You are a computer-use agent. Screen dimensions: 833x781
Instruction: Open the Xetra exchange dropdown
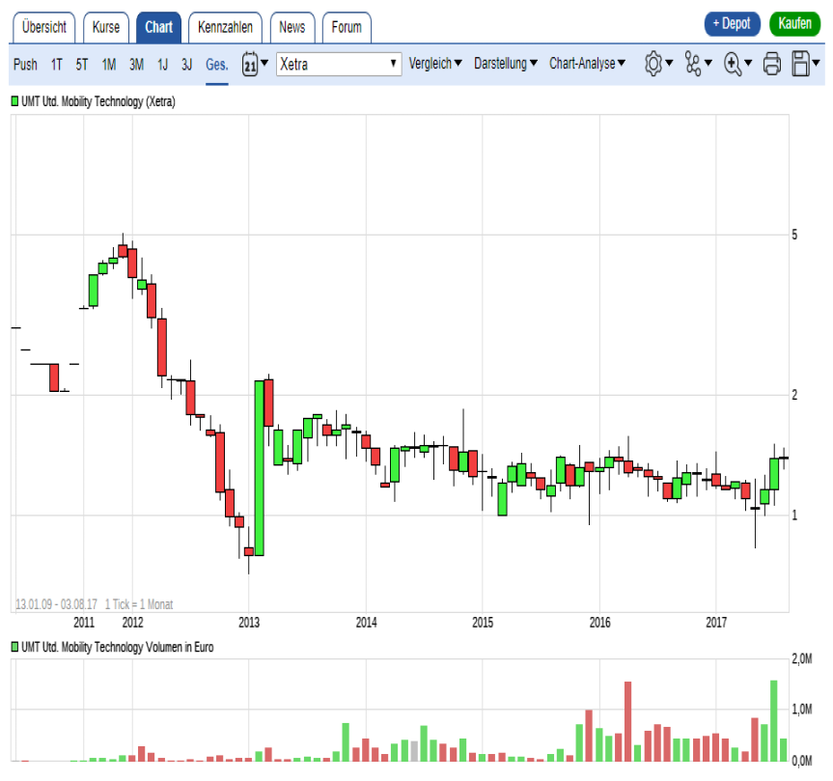click(338, 64)
